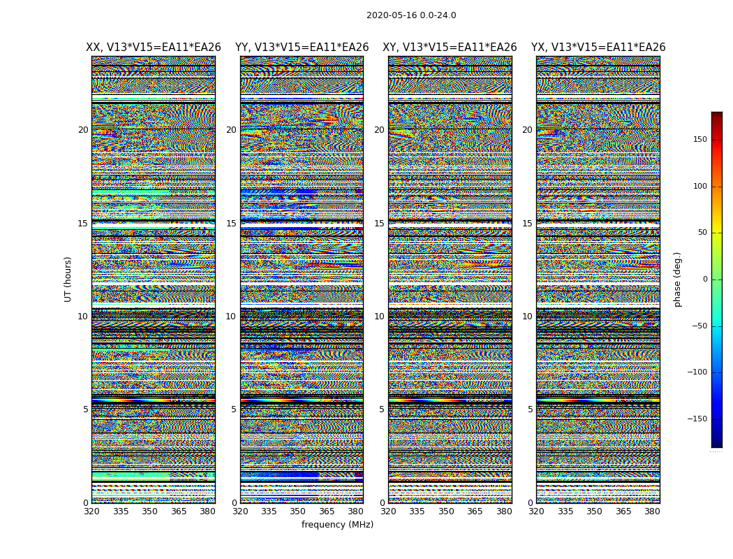Click XY plot x-axis tick 320
The height and width of the screenshot is (559, 733).
click(x=388, y=511)
